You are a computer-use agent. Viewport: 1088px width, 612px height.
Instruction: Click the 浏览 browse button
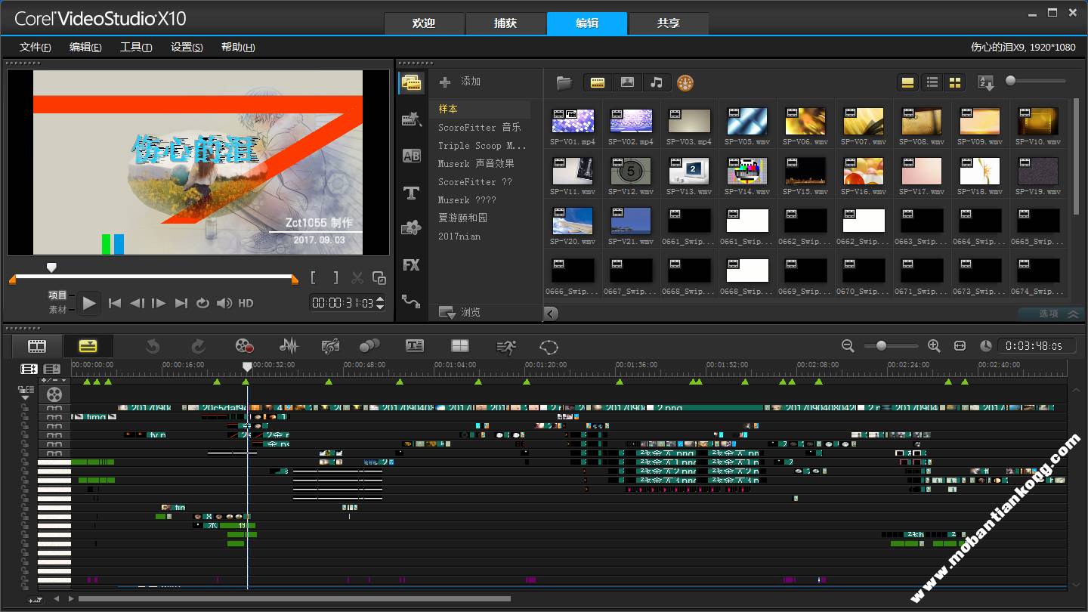(x=459, y=312)
